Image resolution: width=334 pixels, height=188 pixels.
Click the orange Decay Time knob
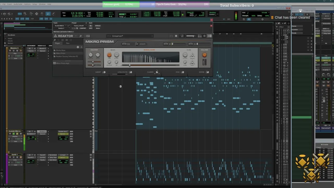109,55
